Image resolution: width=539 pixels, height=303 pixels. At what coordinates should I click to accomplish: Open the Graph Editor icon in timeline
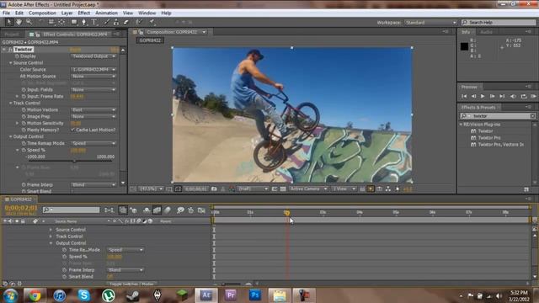(202, 210)
